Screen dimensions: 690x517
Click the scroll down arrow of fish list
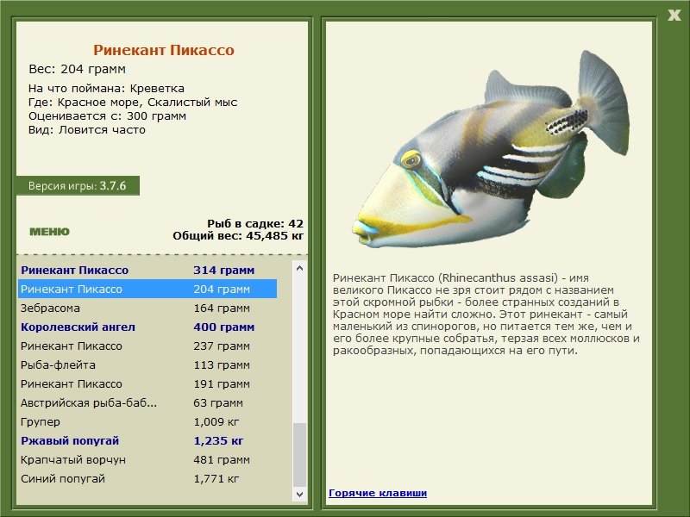(299, 494)
